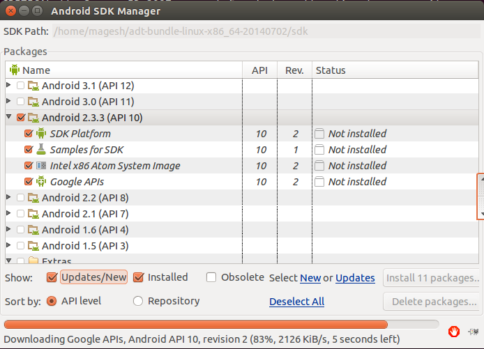Click the red stop download icon
This screenshot has width=484, height=349.
pyautogui.click(x=454, y=332)
